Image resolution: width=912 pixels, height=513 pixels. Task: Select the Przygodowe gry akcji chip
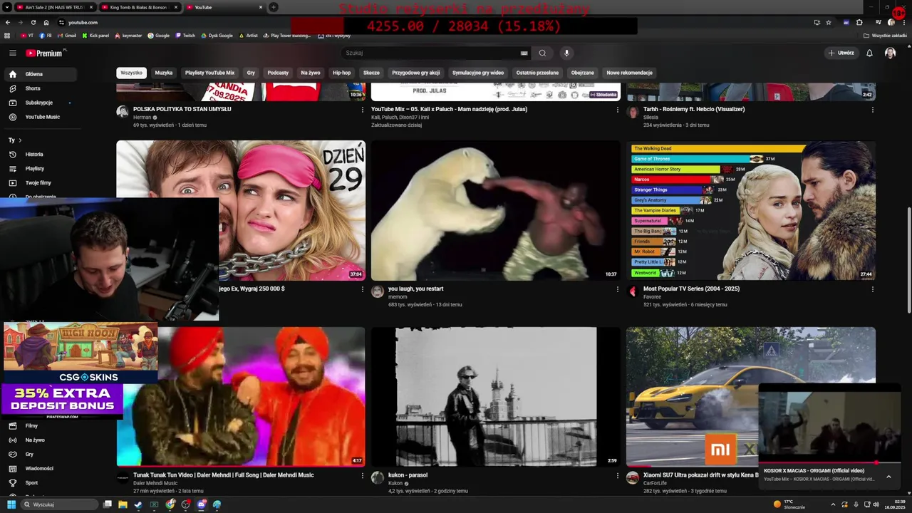pyautogui.click(x=416, y=73)
